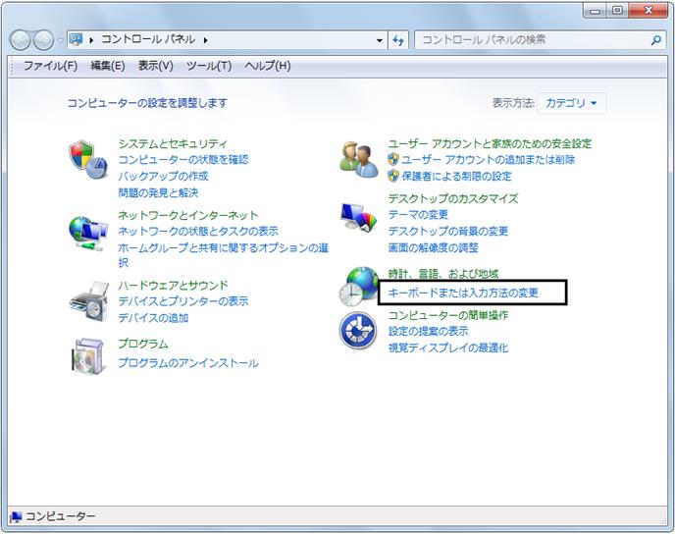This screenshot has height=534, width=675.
Task: Open 問題の発見と解決 link
Action: click(x=158, y=193)
